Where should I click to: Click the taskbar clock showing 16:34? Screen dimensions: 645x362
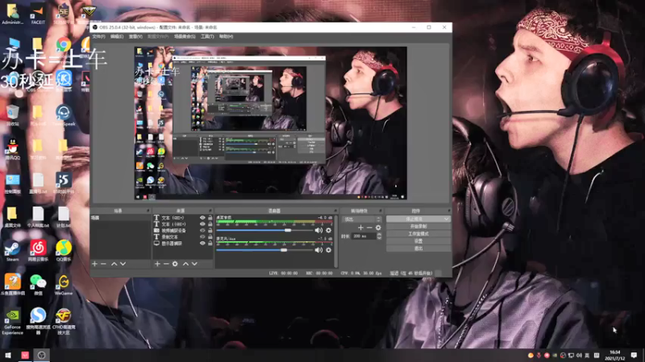pos(614,355)
